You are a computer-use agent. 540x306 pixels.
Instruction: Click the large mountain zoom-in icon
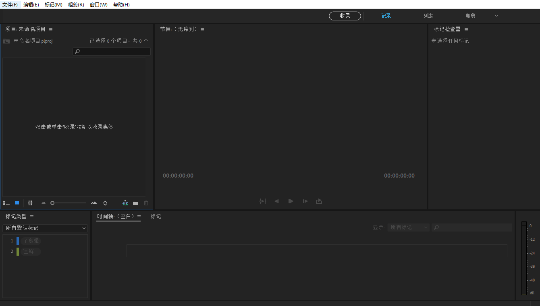coord(94,203)
